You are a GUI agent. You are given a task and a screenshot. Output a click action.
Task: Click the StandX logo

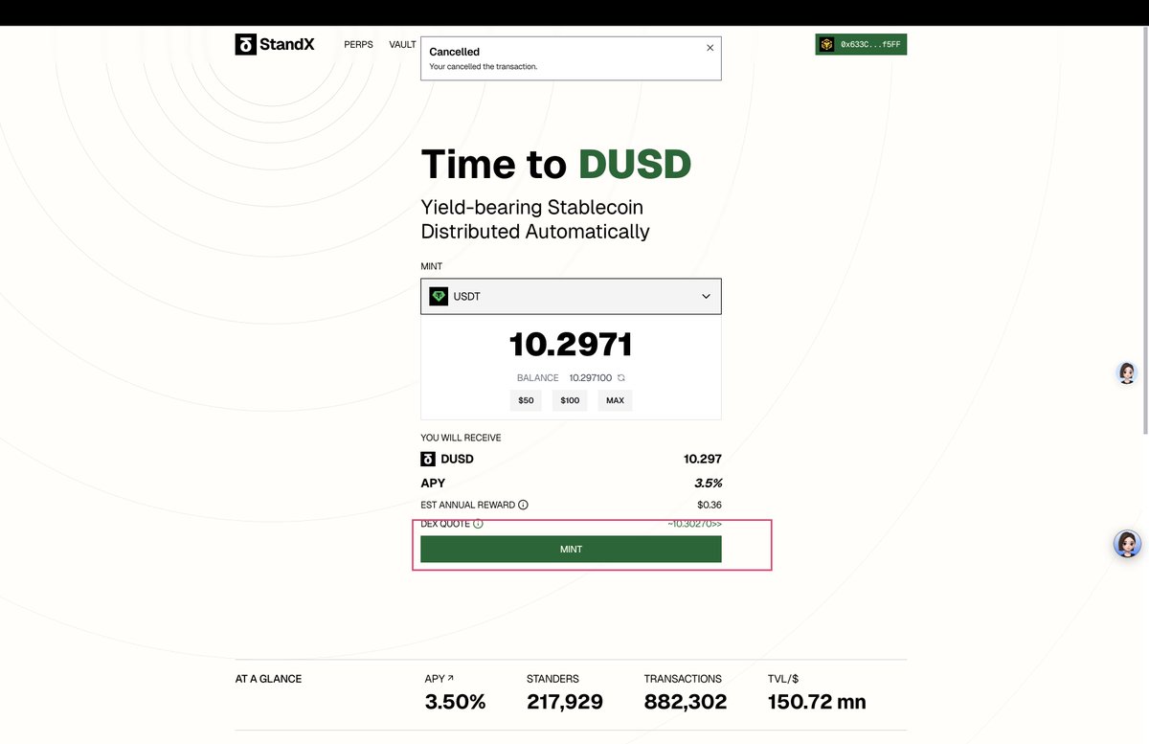pyautogui.click(x=275, y=44)
